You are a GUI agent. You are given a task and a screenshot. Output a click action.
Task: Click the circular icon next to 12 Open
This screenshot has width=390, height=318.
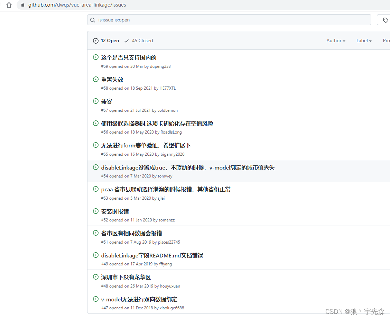95,40
